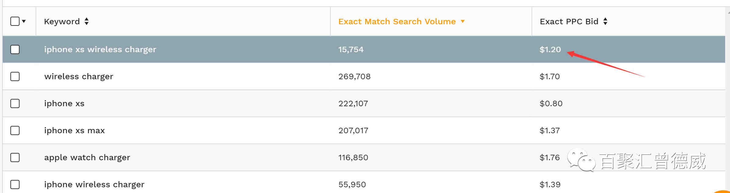Select the iphone xs row checkbox
This screenshot has width=730, height=193.
pyautogui.click(x=15, y=103)
